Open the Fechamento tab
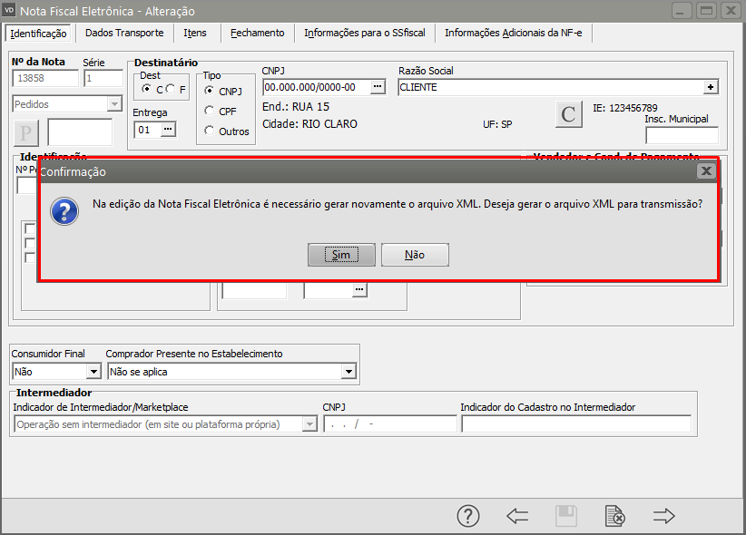Viewport: 746px width, 535px height. (257, 33)
